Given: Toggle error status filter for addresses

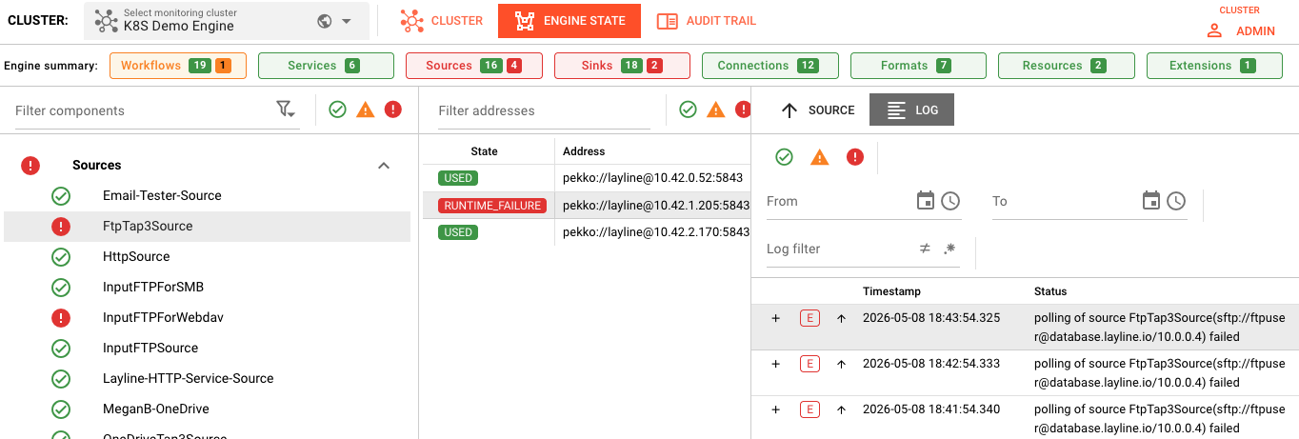Looking at the screenshot, I should (x=743, y=110).
